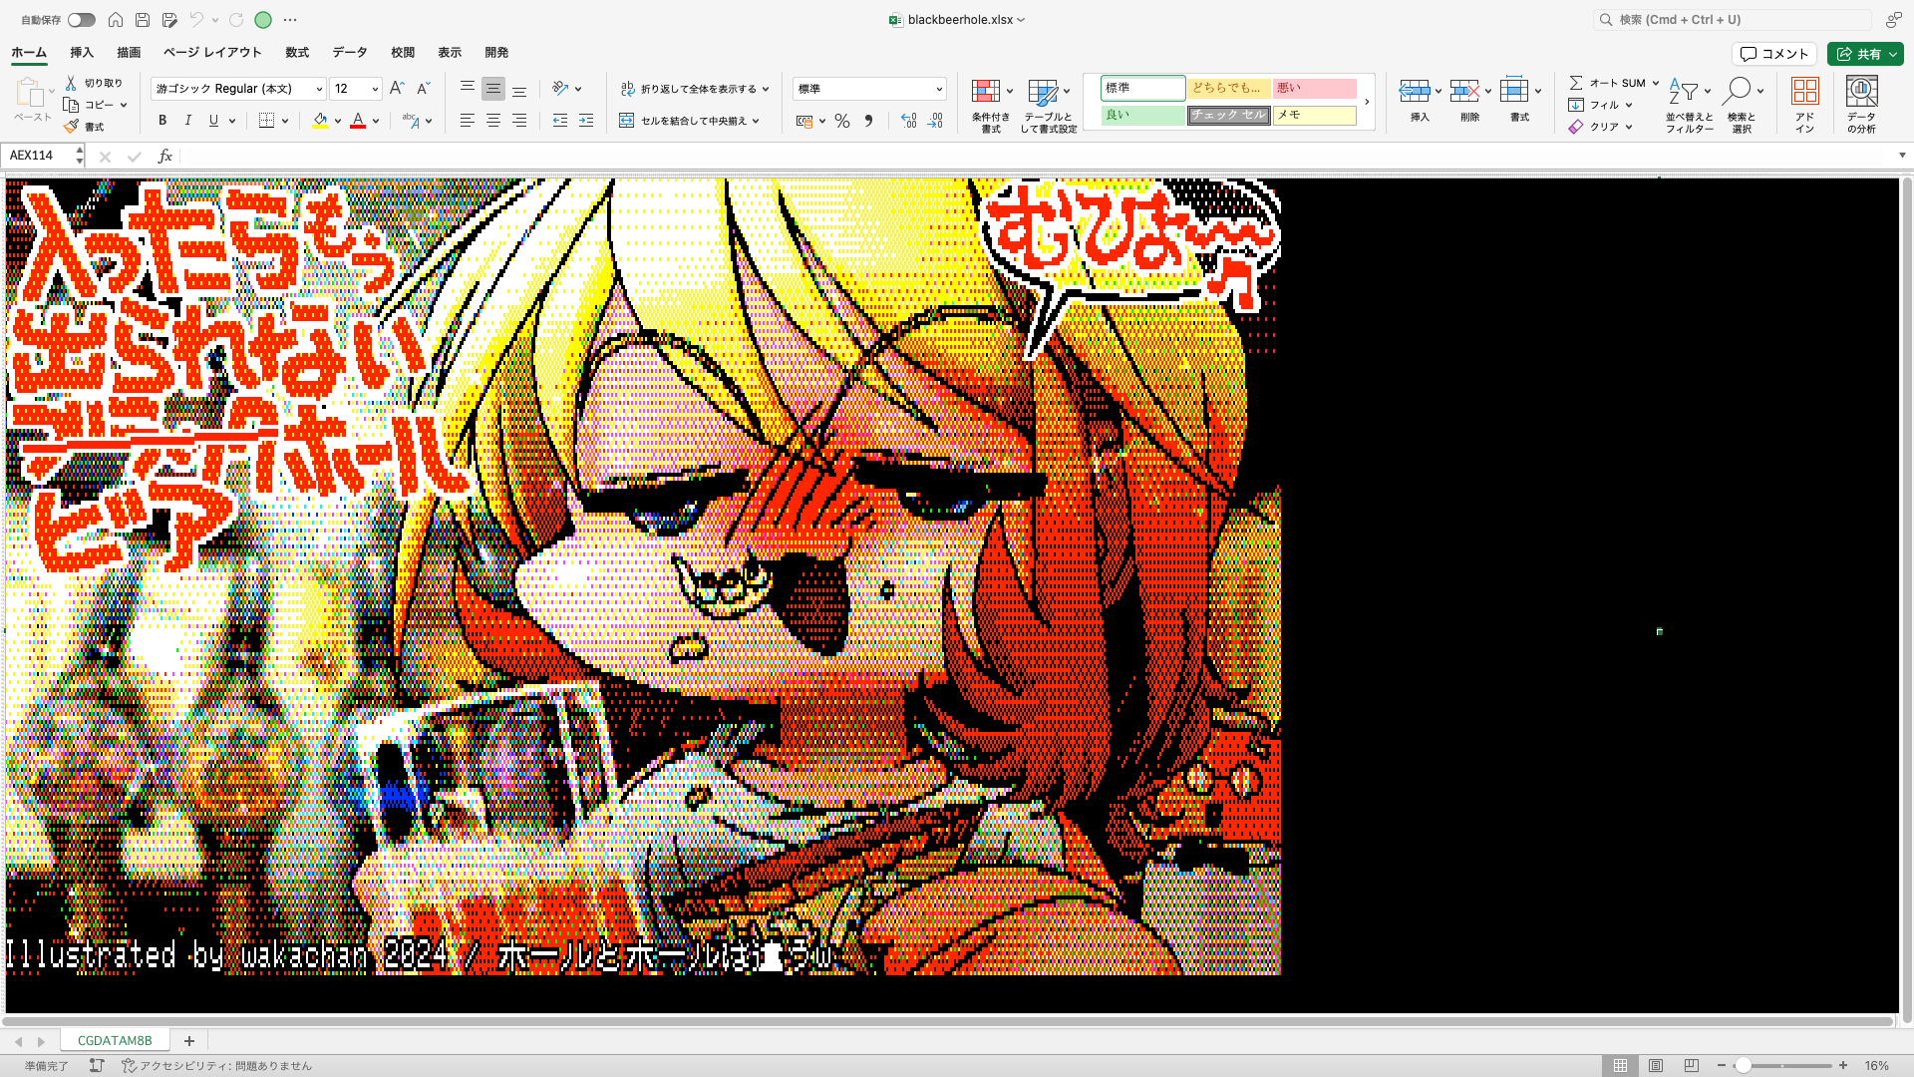This screenshot has width=1914, height=1077.
Task: Click decrease indent icon
Action: (560, 121)
